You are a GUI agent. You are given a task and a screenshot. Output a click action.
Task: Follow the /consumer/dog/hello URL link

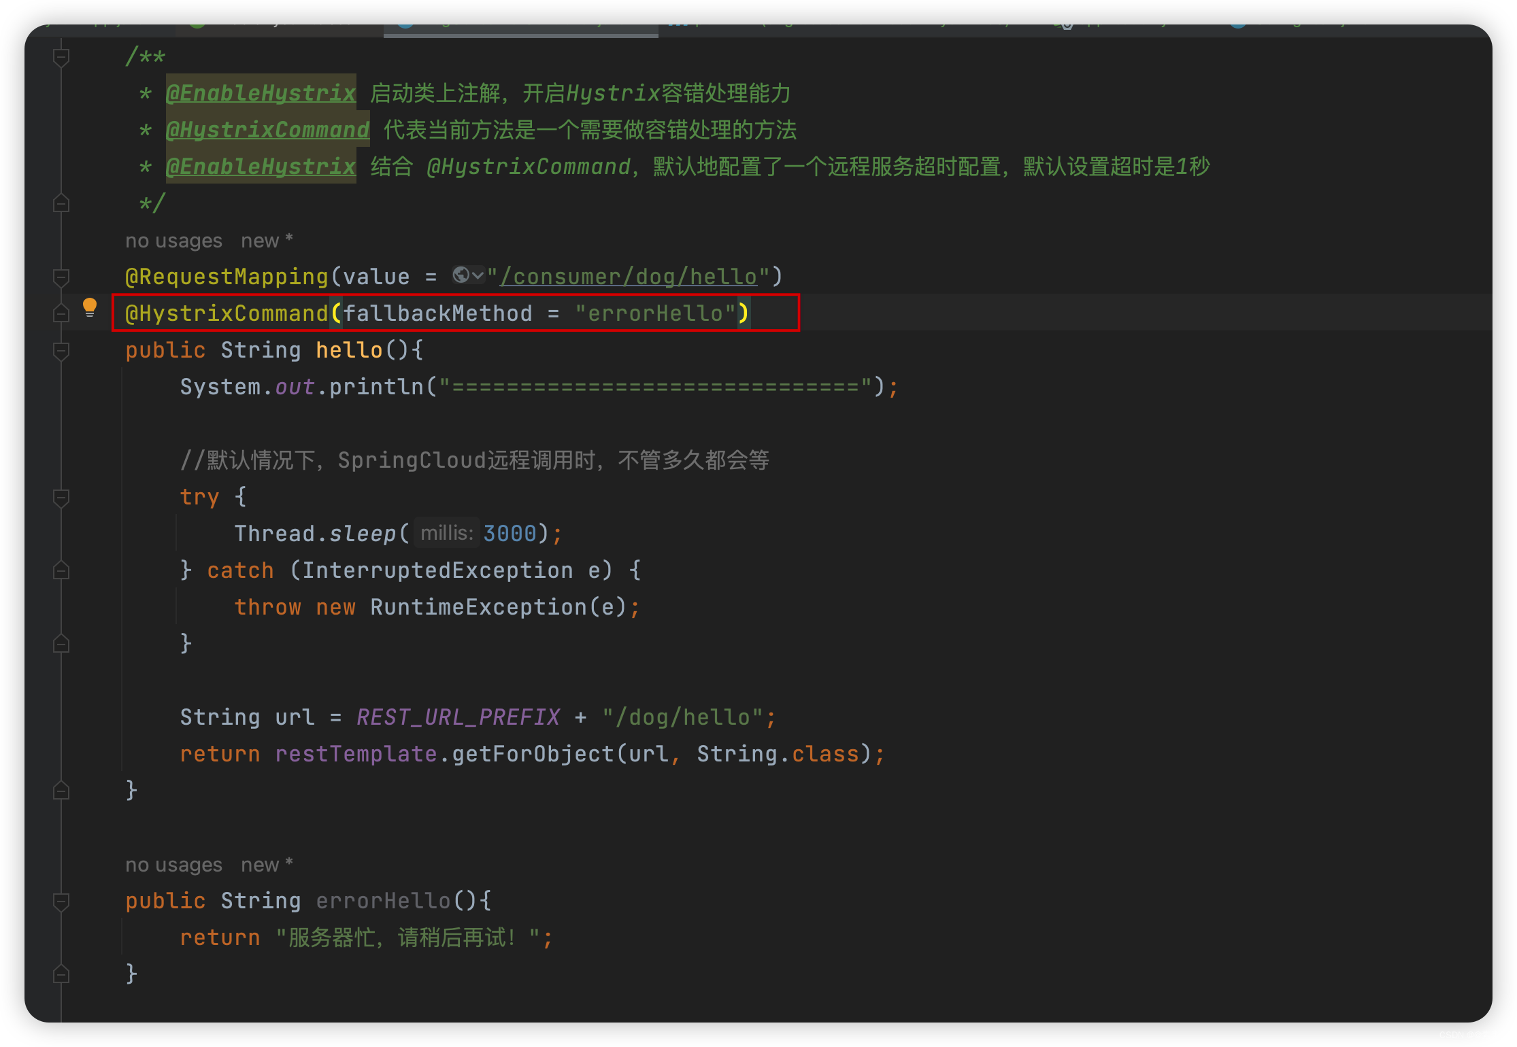(629, 277)
